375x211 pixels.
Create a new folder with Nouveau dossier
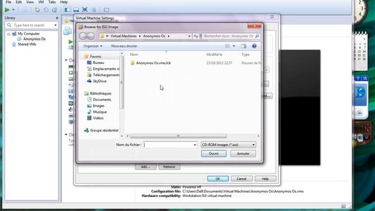click(x=124, y=46)
